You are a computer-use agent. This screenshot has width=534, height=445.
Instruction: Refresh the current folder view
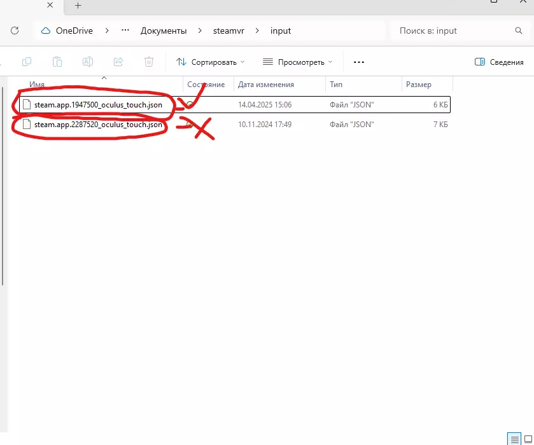click(x=15, y=31)
